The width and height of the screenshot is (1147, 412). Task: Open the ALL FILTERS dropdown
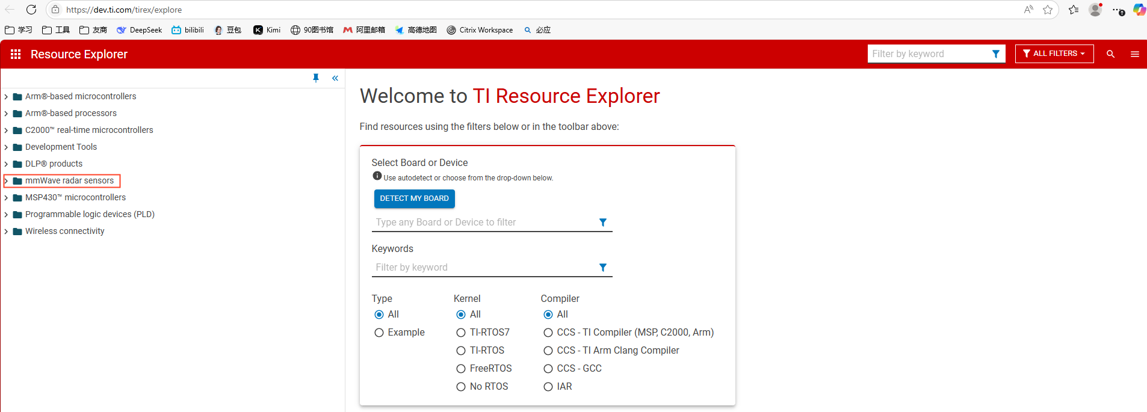[x=1054, y=54]
